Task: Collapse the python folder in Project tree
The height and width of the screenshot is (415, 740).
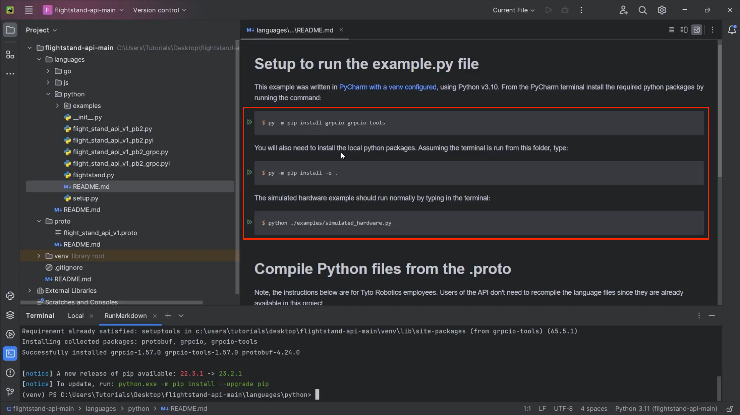Action: [48, 94]
